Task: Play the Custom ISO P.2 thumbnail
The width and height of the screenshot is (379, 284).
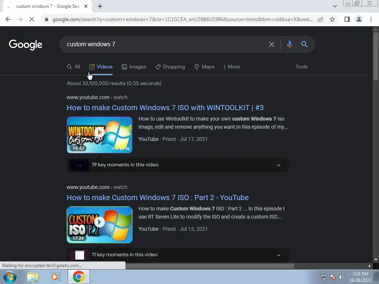Action: pyautogui.click(x=100, y=224)
